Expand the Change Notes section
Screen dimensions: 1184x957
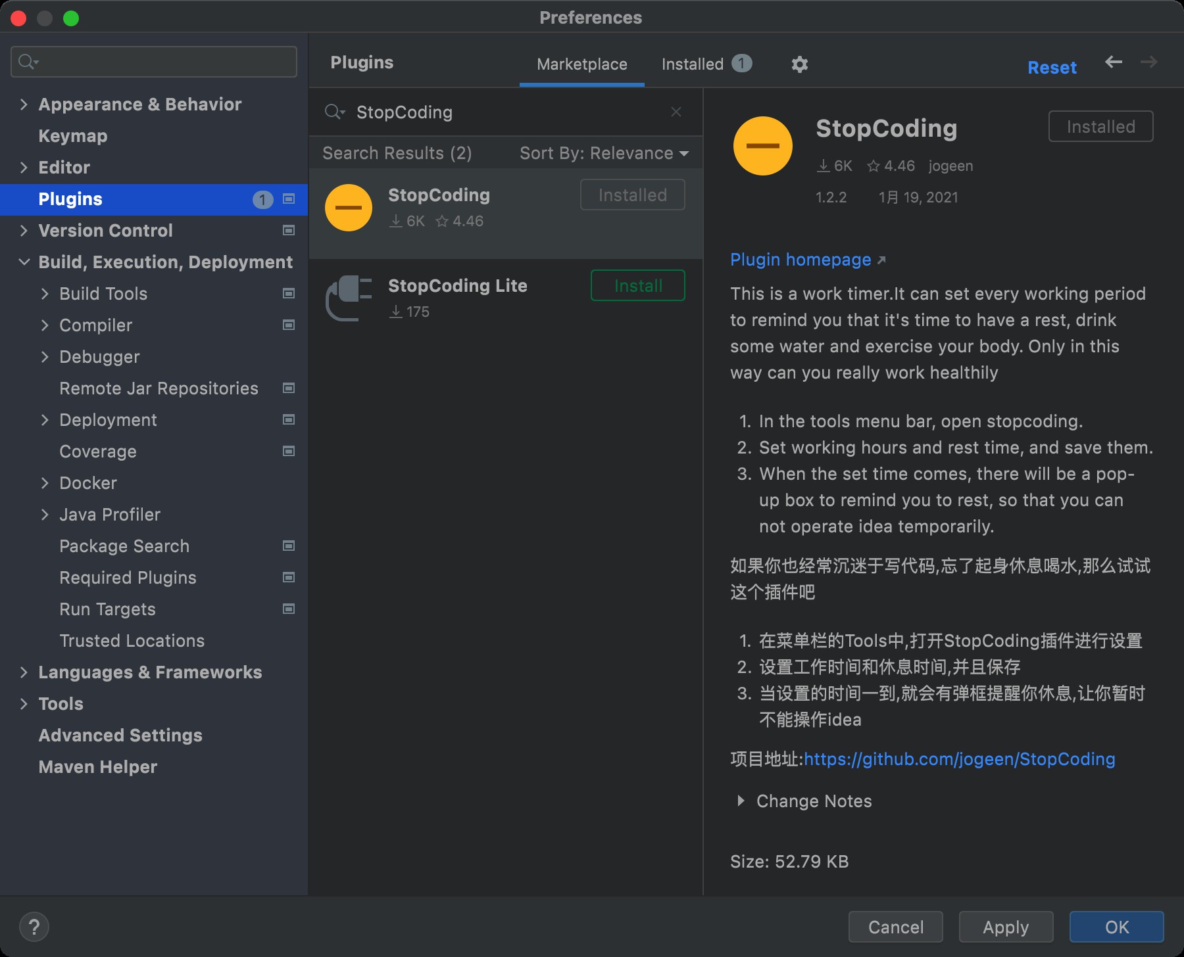tap(741, 801)
